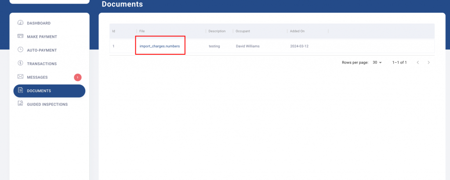Select the 2024-03-12 date cell
This screenshot has width=450, height=180.
(x=299, y=46)
